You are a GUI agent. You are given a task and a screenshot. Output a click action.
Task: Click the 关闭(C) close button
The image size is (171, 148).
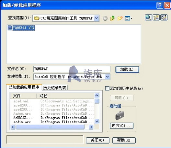[97, 140]
